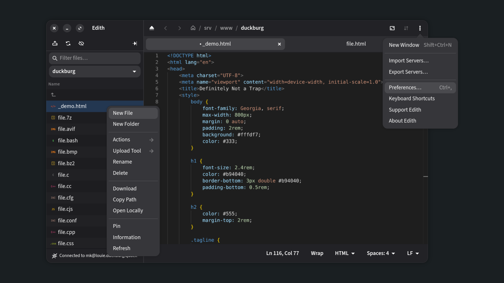Click the file.7z archive icon
The image size is (504, 283).
(x=53, y=118)
